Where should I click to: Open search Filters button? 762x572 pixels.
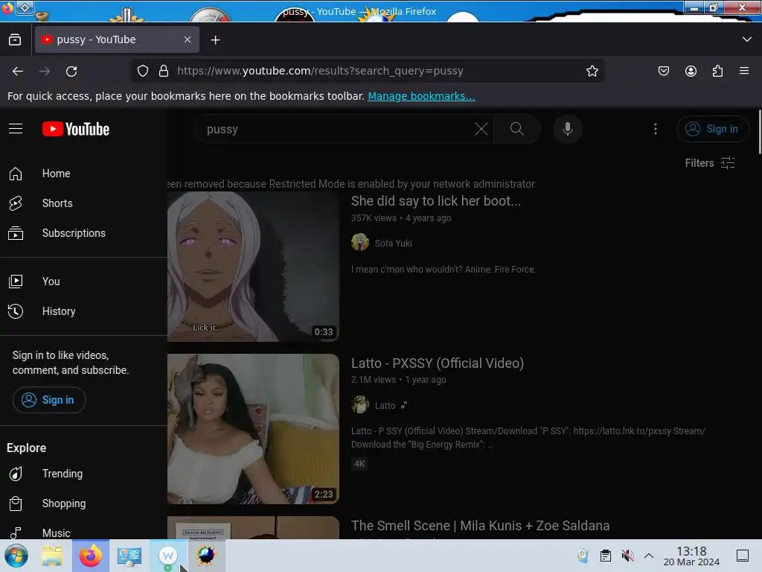tap(710, 163)
